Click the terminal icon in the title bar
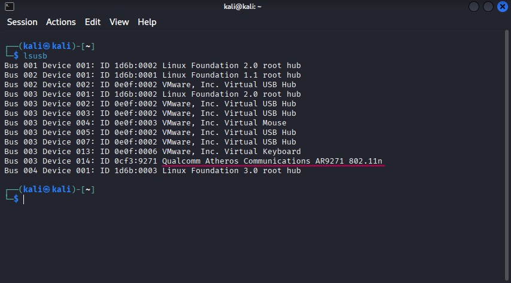The width and height of the screenshot is (511, 283). tap(9, 7)
